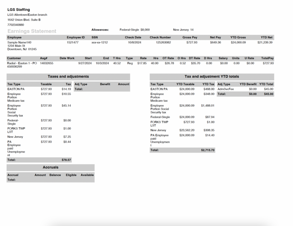This screenshot has width=293, height=226.
Task: Select the tax Total amount $78.57
Action: 66,160
